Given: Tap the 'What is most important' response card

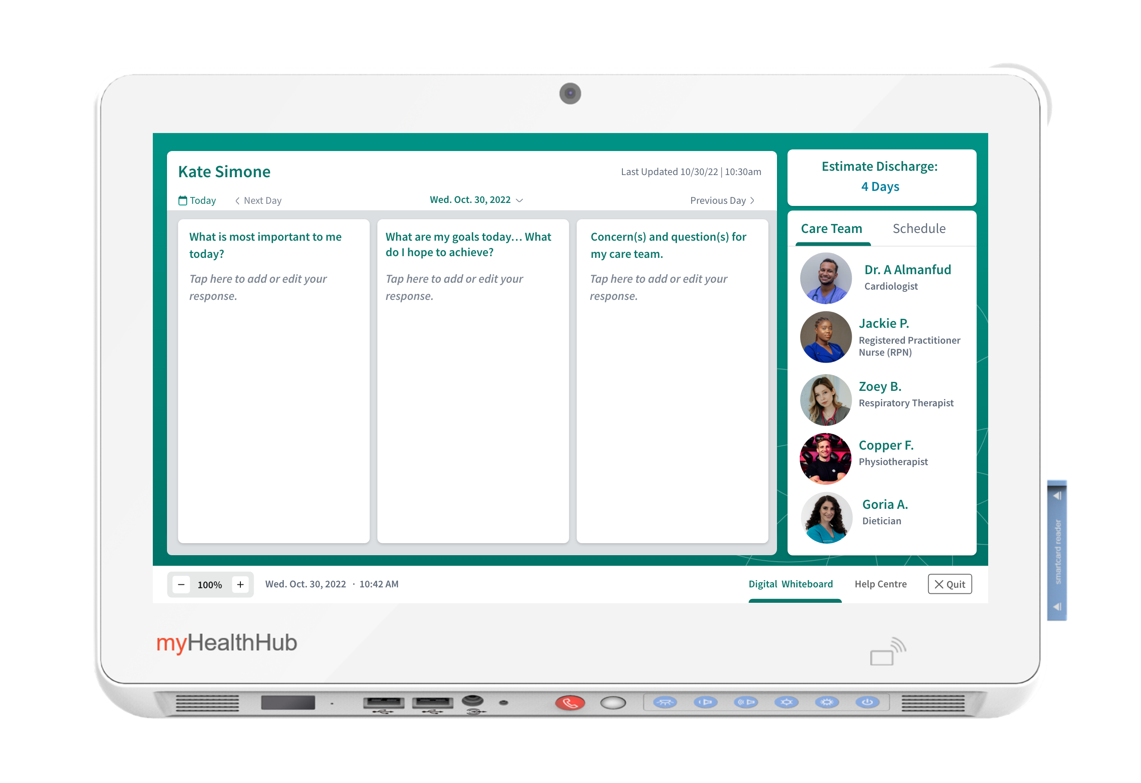Looking at the screenshot, I should pyautogui.click(x=273, y=381).
